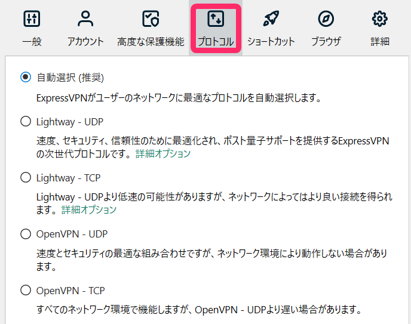Open the ブラウザ tab label
Screen dimensions: 411x324
326,42
